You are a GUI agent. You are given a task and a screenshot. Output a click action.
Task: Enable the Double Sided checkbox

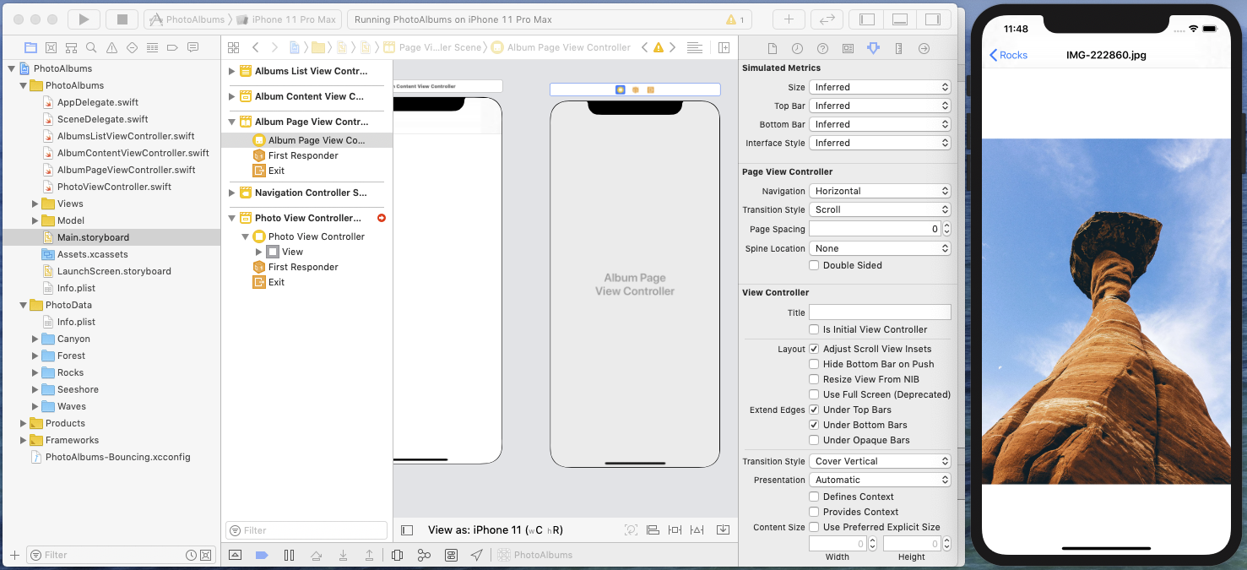click(814, 265)
